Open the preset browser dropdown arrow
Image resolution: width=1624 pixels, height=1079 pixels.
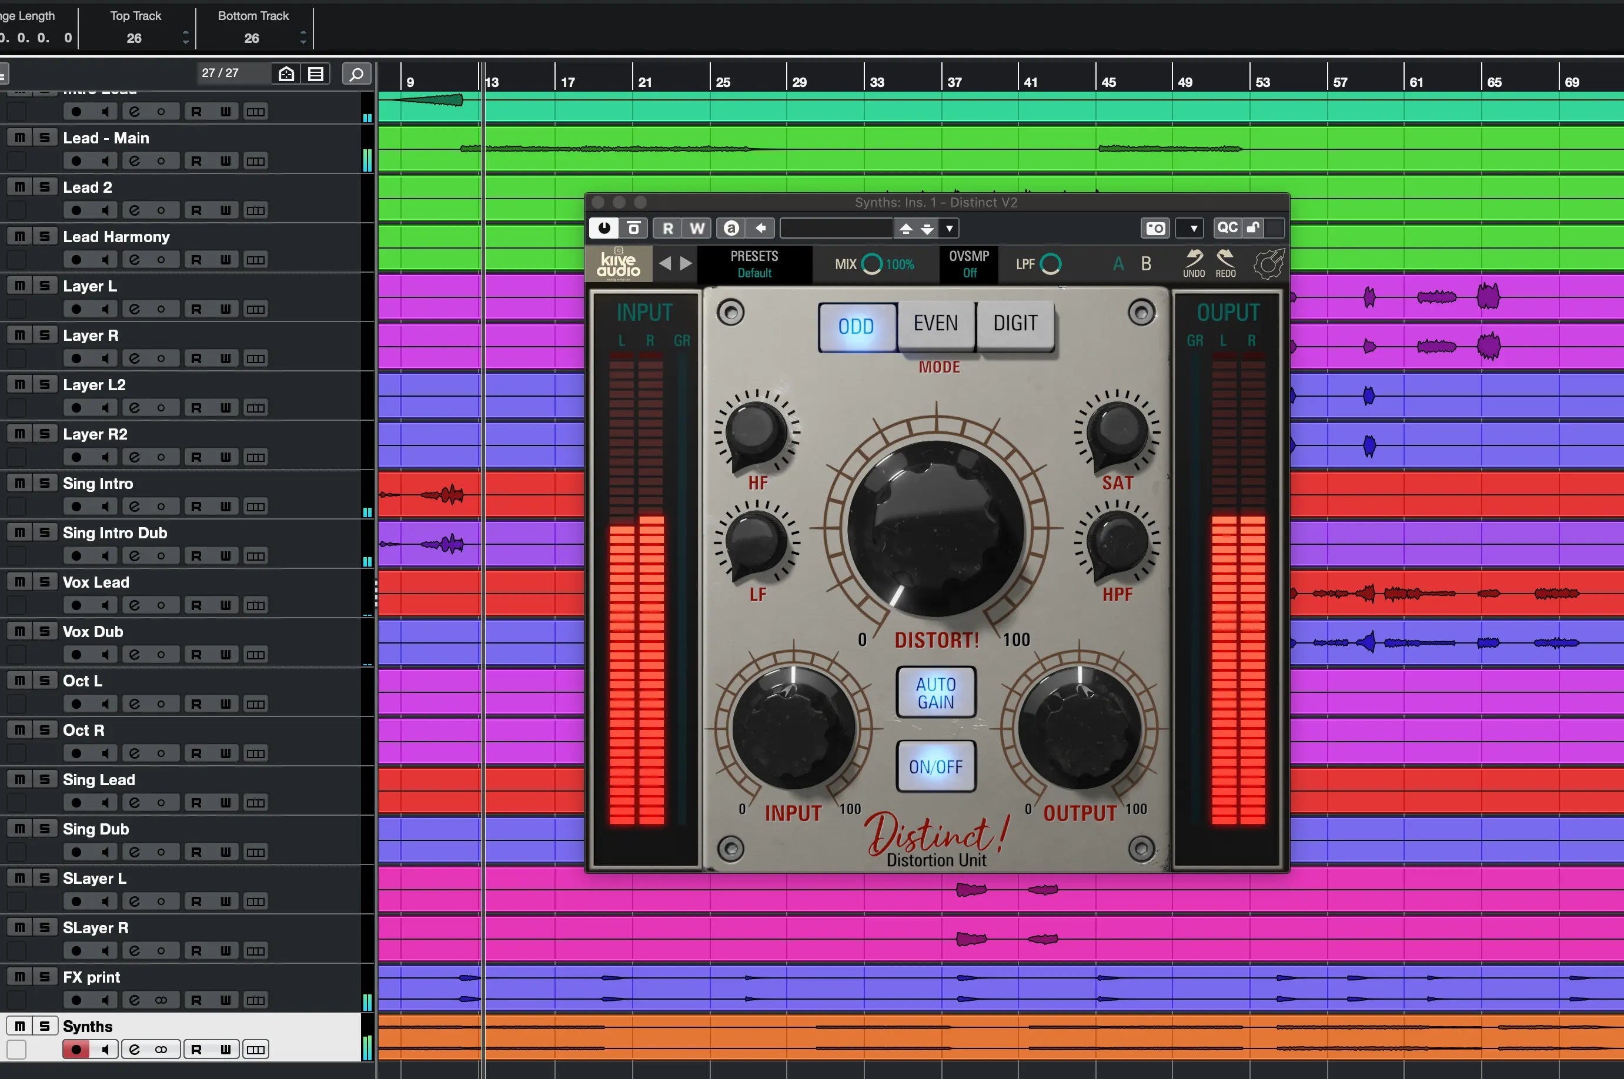click(950, 228)
